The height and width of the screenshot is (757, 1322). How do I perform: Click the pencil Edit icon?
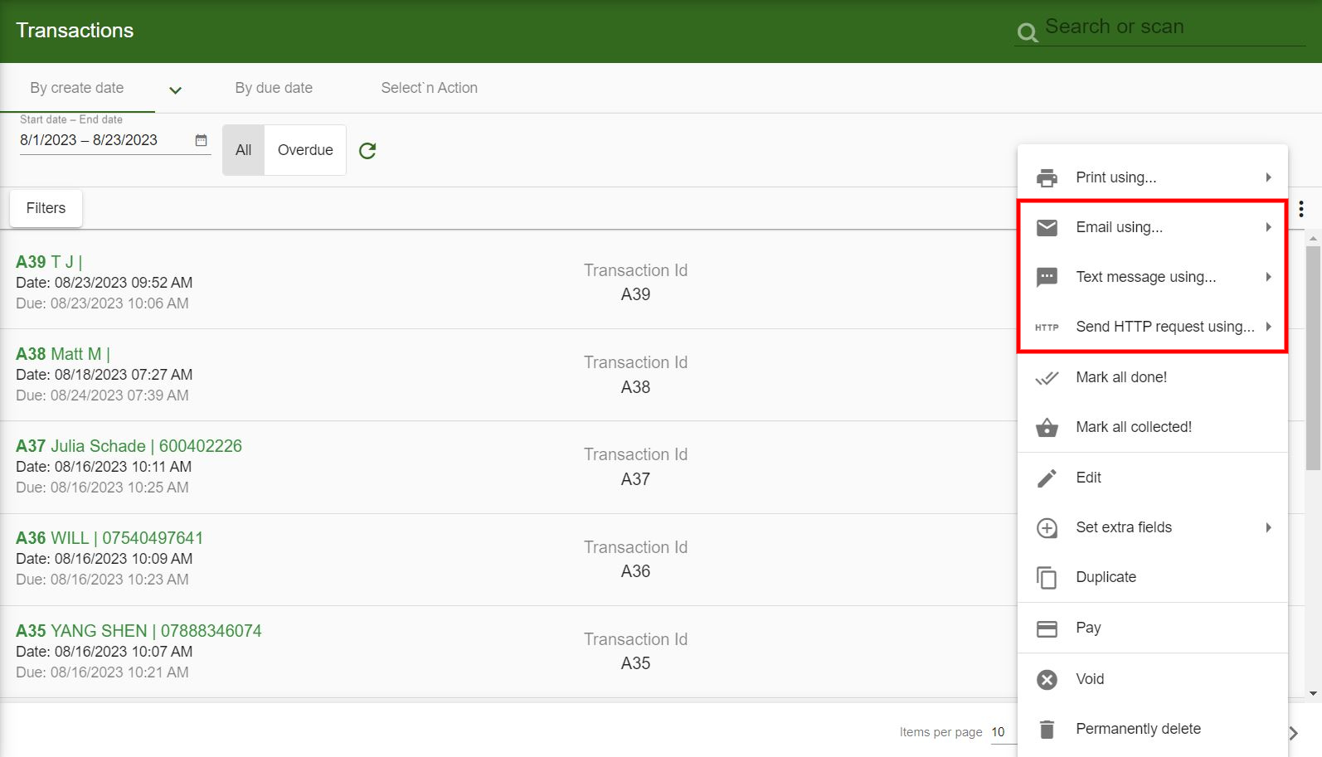point(1047,478)
